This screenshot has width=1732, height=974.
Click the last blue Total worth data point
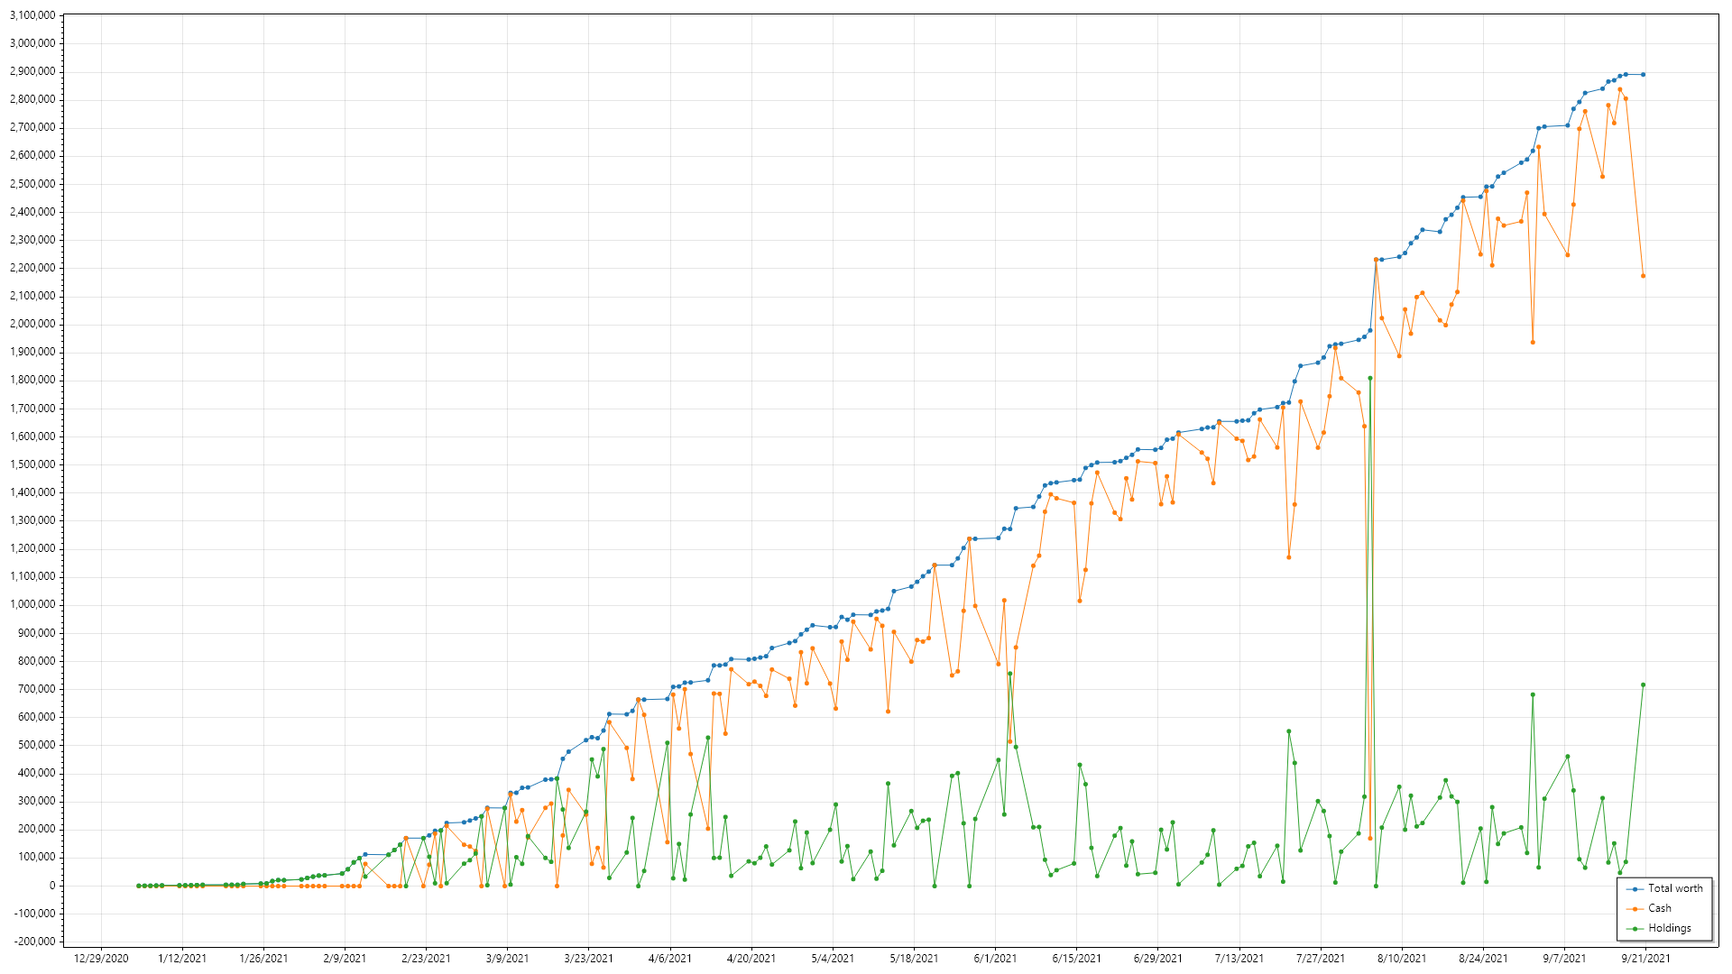1643,75
